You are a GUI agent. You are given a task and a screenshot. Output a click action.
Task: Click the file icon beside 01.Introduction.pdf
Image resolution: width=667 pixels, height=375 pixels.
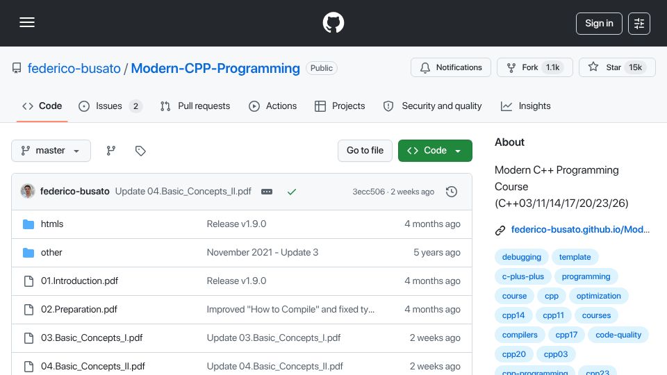tap(28, 281)
